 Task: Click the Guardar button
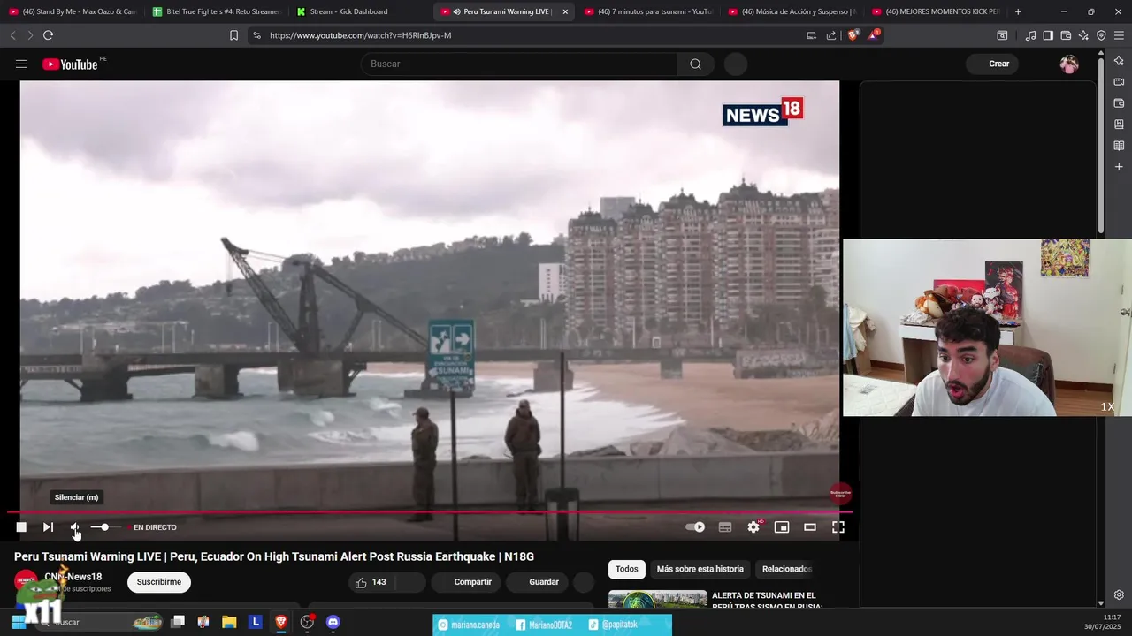[x=538, y=582]
